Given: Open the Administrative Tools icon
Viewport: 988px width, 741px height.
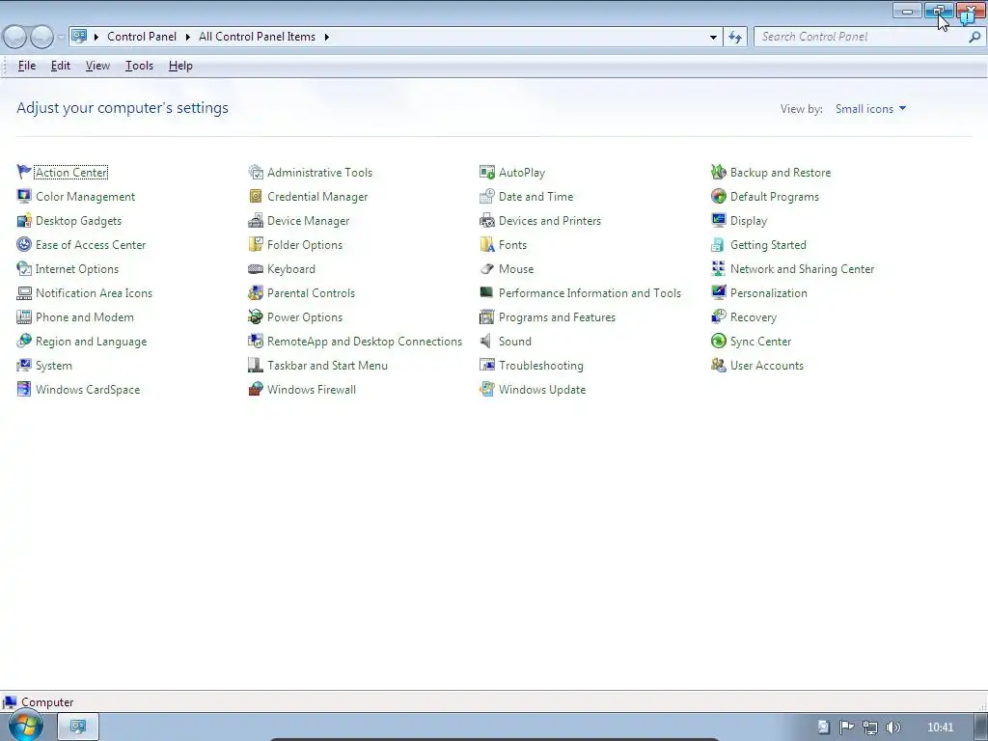Looking at the screenshot, I should [x=255, y=172].
